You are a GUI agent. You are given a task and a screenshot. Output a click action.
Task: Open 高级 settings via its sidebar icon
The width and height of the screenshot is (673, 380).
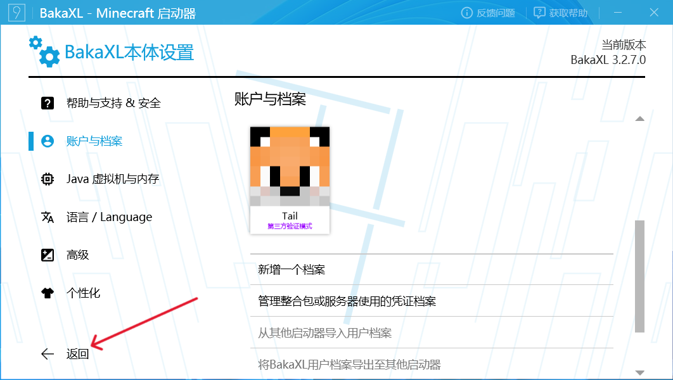point(48,255)
